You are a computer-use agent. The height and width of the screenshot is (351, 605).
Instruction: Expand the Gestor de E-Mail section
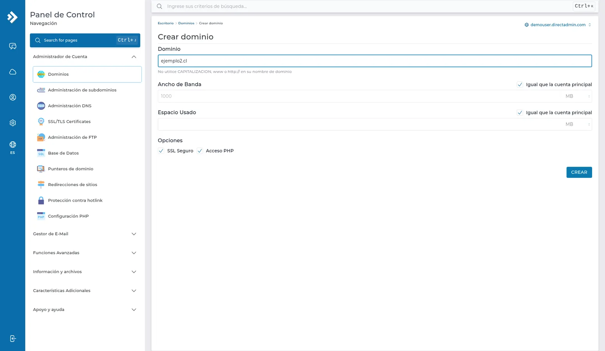tap(85, 234)
